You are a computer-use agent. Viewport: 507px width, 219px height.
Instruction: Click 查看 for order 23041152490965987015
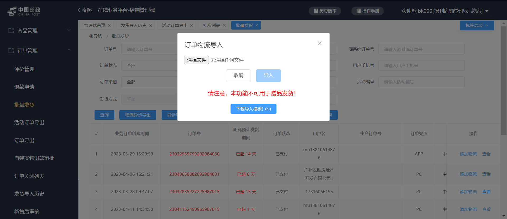coord(486,209)
